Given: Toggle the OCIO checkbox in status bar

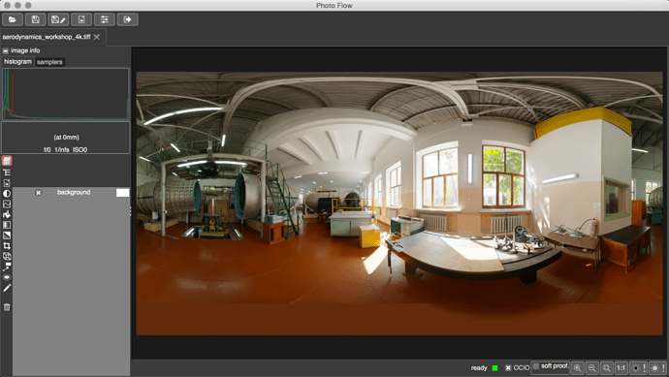Looking at the screenshot, I should click(x=508, y=367).
